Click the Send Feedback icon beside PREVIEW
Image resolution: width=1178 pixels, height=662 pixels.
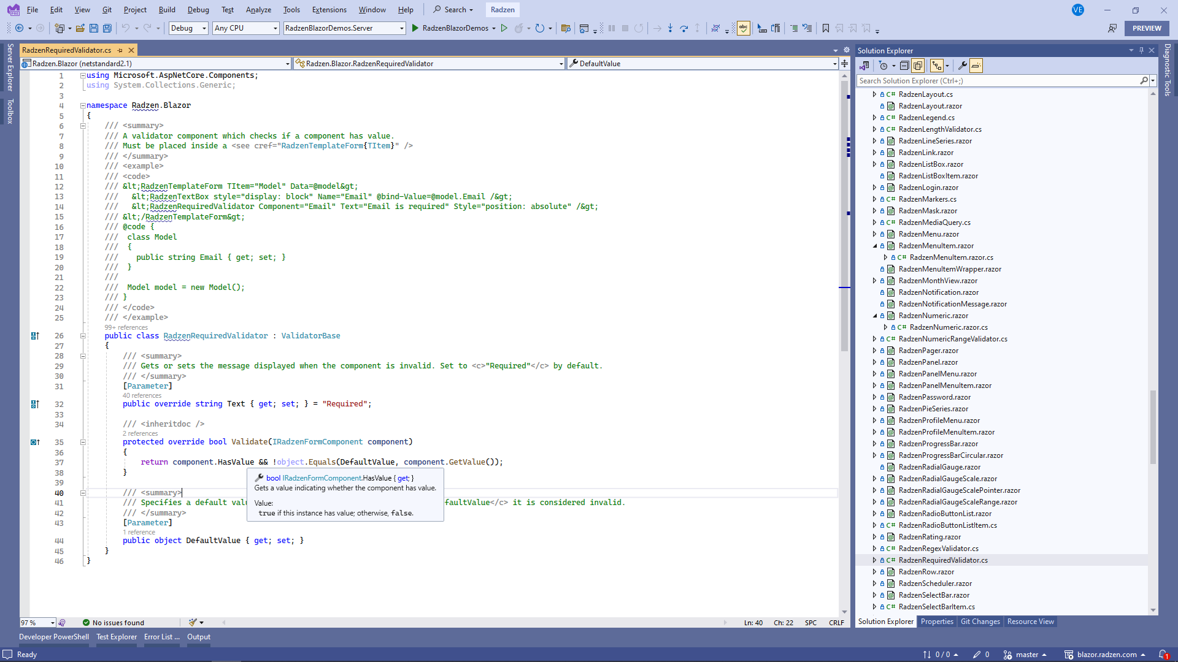pyautogui.click(x=1112, y=28)
